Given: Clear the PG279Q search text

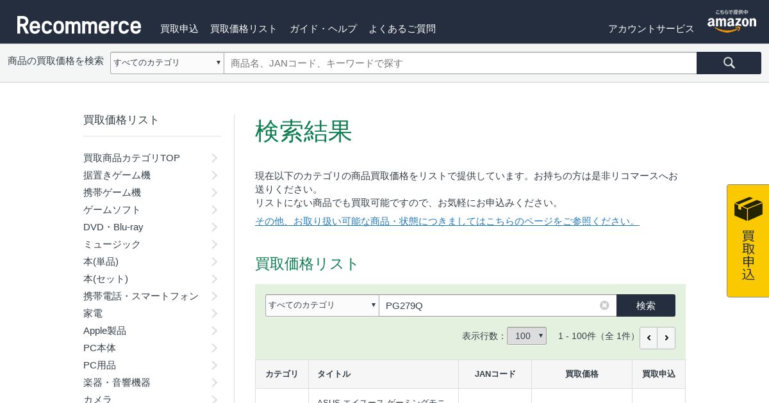Looking at the screenshot, I should pyautogui.click(x=604, y=305).
